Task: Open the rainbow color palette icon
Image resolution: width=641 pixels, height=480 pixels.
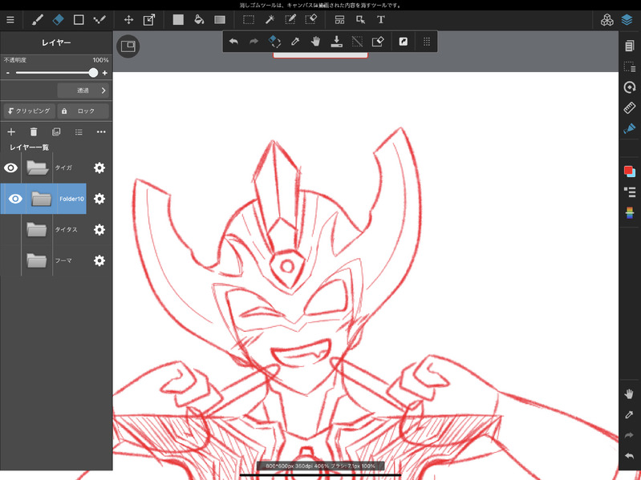Action: click(630, 212)
